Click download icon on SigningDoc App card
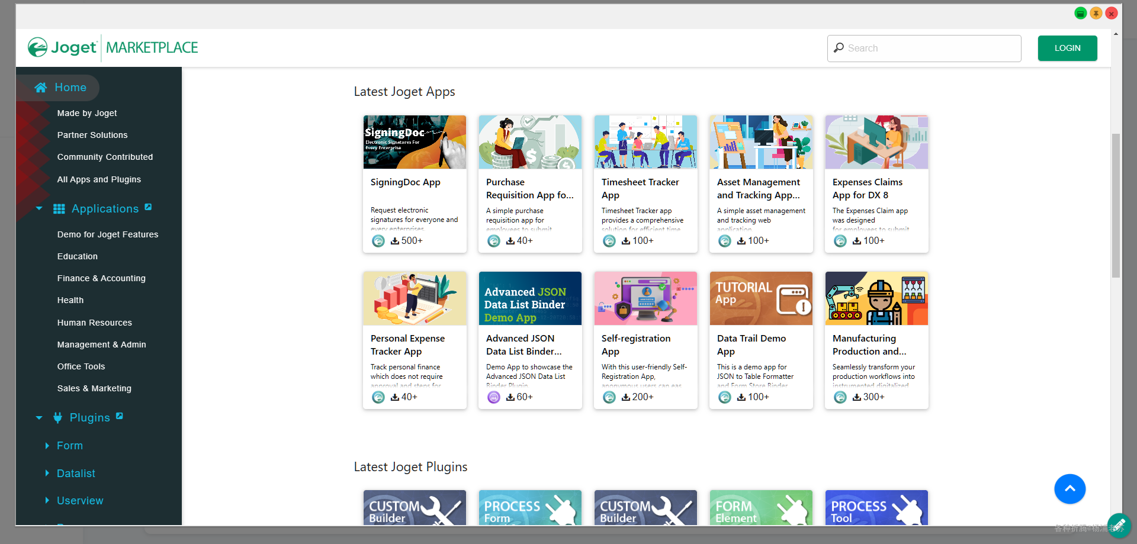 [395, 241]
